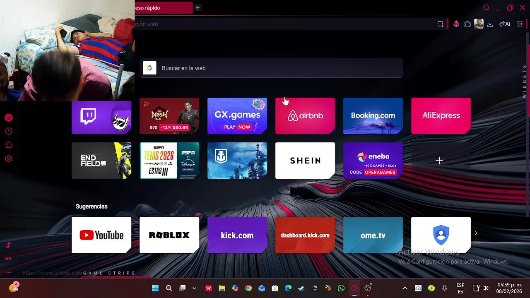The height and width of the screenshot is (298, 530).
Task: Open the GX Corner icon in sidebar
Action: tap(8, 258)
